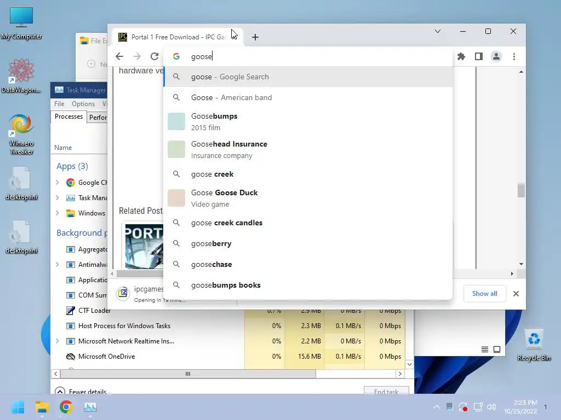Image resolution: width=561 pixels, height=420 pixels.
Task: Open the My Computer desktop icon
Action: 21,23
